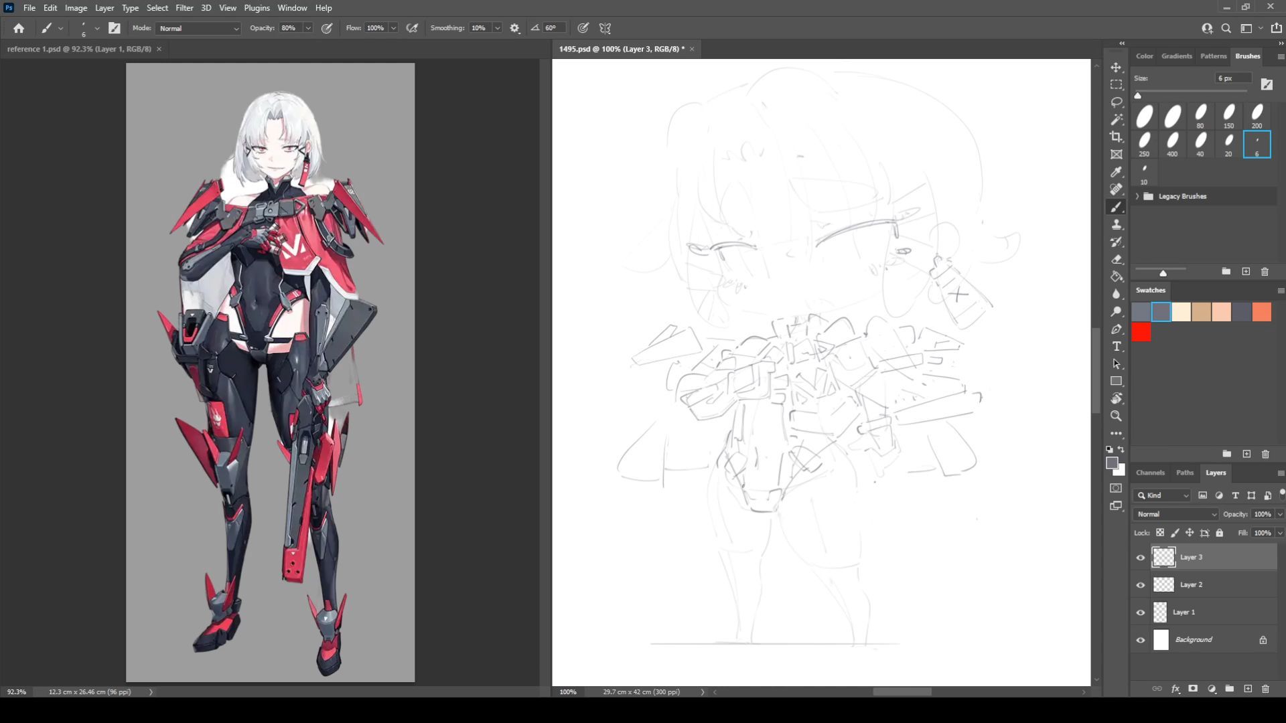The width and height of the screenshot is (1286, 723).
Task: Enable airbrush-style build-up effects
Action: [x=413, y=28]
